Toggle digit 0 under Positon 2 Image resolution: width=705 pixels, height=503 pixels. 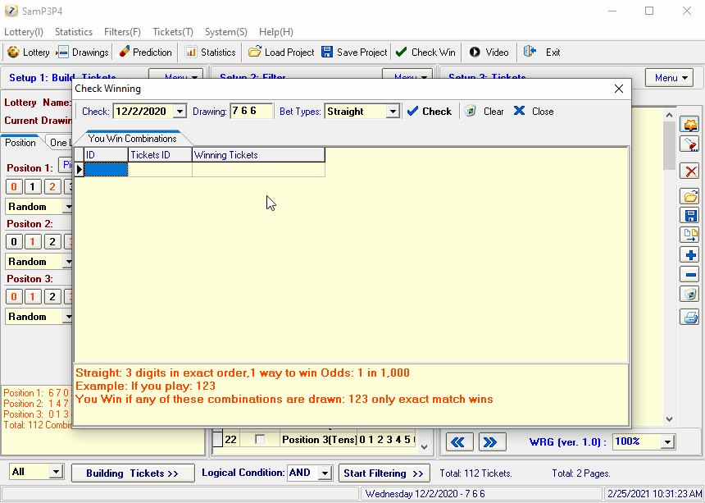click(x=14, y=241)
